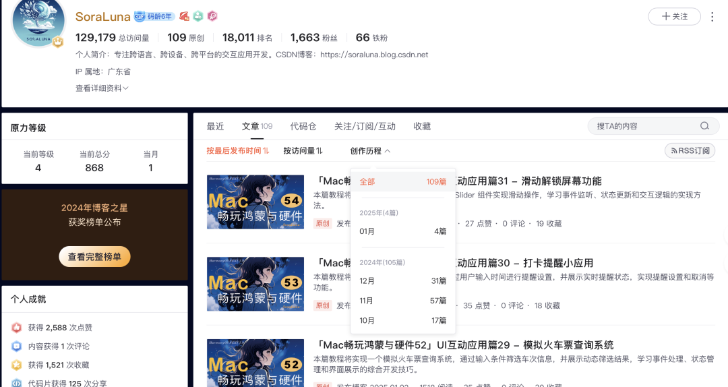Select 10月 17篇 entry
The image size is (728, 387).
click(x=403, y=320)
